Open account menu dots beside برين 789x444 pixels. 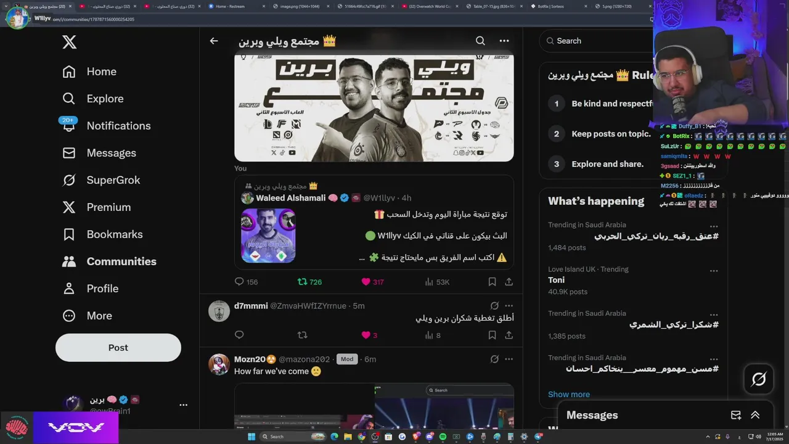pyautogui.click(x=183, y=405)
